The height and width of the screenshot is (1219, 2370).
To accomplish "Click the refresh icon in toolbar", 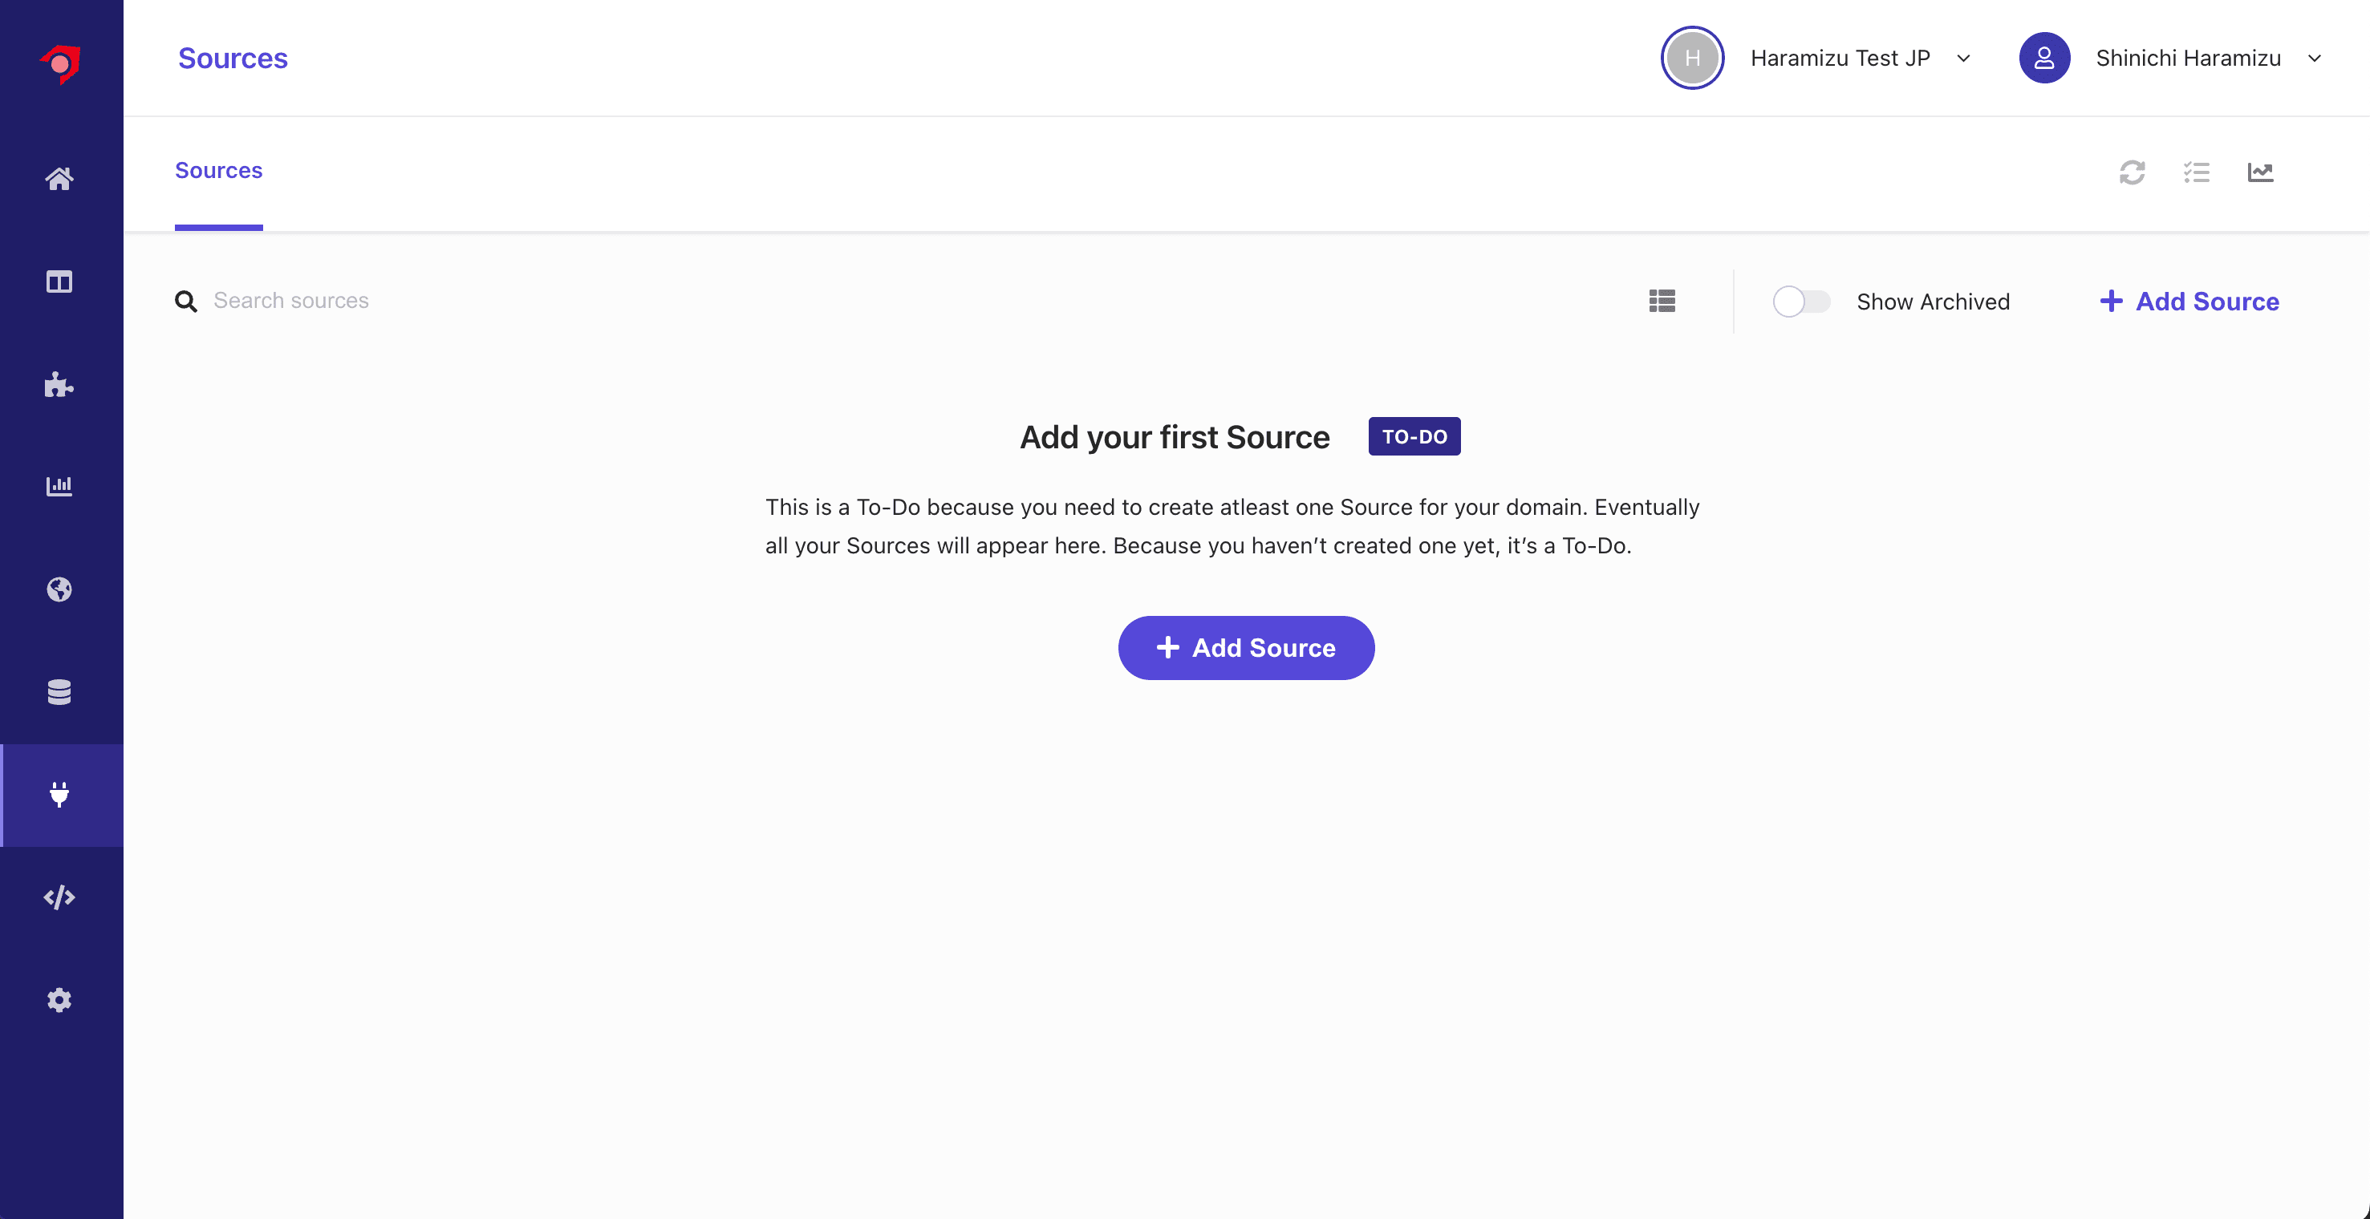I will pyautogui.click(x=2132, y=172).
